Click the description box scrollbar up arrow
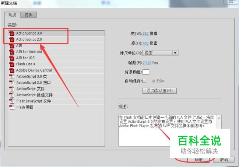This screenshot has height=167, width=239. coord(219,118)
